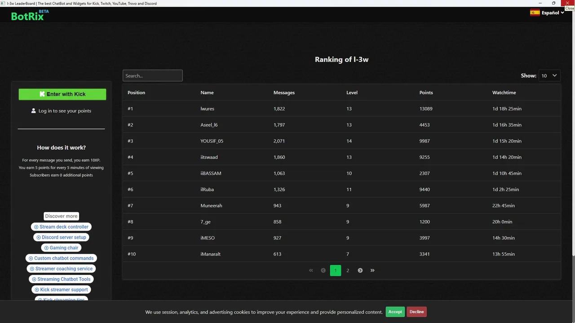Screen dimensions: 575x323
Task: Accept the cookies banner
Action: (x=395, y=312)
